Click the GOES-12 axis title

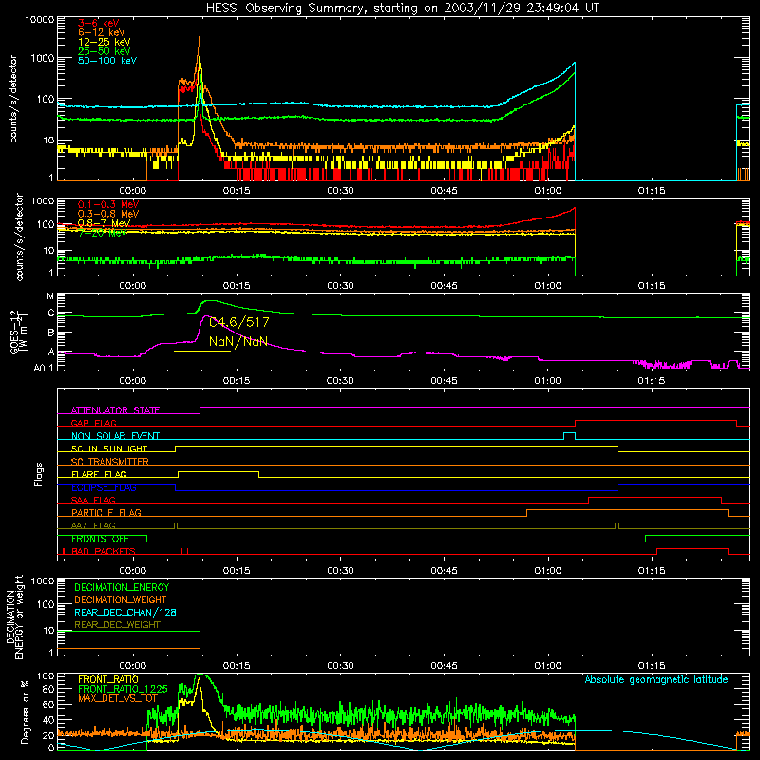click(18, 332)
